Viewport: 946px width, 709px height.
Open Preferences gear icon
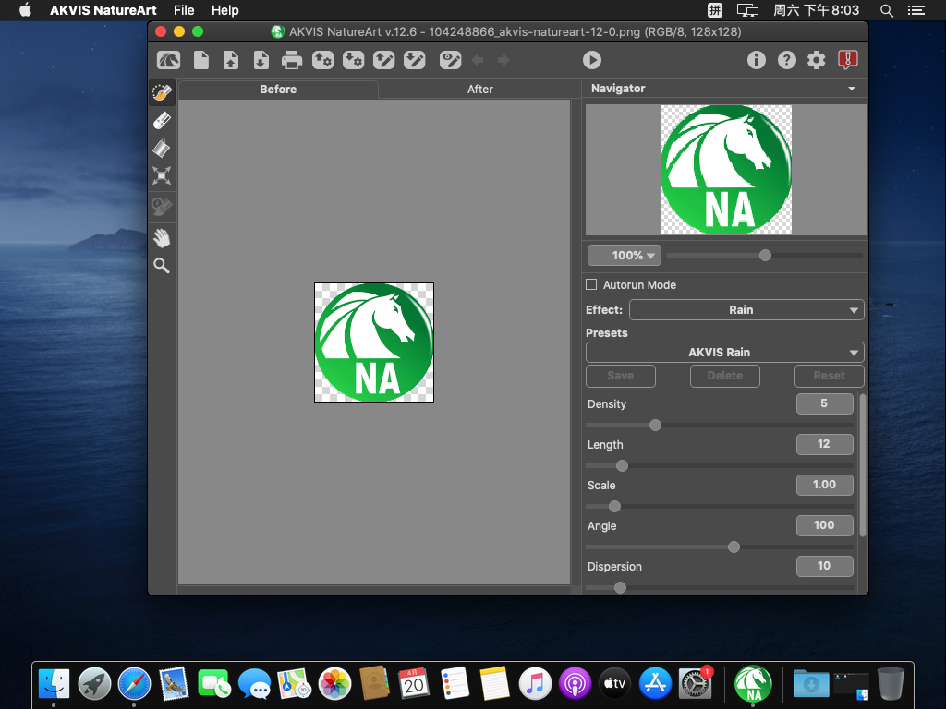click(817, 60)
